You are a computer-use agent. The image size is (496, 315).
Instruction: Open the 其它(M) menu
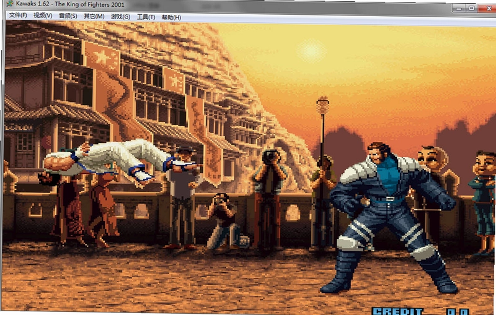coord(94,16)
